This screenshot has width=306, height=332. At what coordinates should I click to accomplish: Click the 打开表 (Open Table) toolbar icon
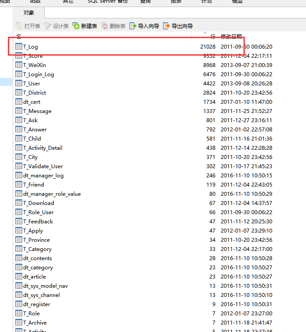coord(19,26)
